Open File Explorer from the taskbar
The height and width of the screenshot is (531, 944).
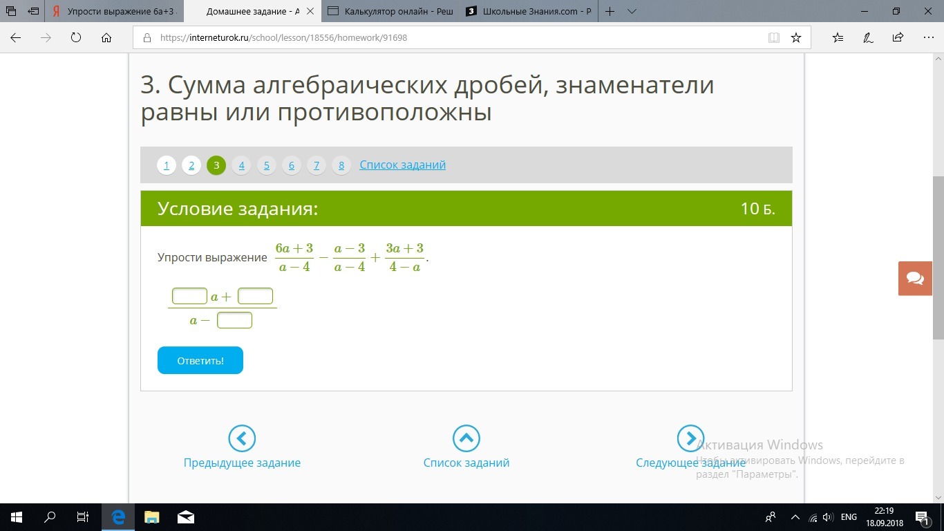tap(151, 517)
